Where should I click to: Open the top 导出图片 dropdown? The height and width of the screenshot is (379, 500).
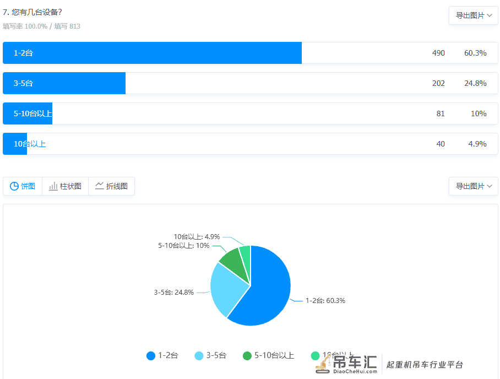click(x=473, y=15)
